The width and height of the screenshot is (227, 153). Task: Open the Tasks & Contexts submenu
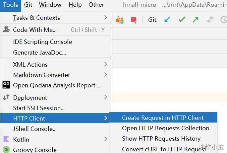click(x=55, y=18)
